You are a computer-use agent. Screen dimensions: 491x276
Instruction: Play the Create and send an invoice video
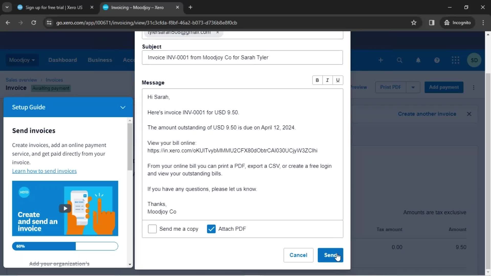pyautogui.click(x=65, y=208)
